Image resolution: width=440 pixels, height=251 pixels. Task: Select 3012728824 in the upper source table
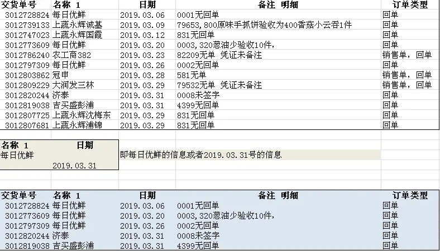click(27, 15)
